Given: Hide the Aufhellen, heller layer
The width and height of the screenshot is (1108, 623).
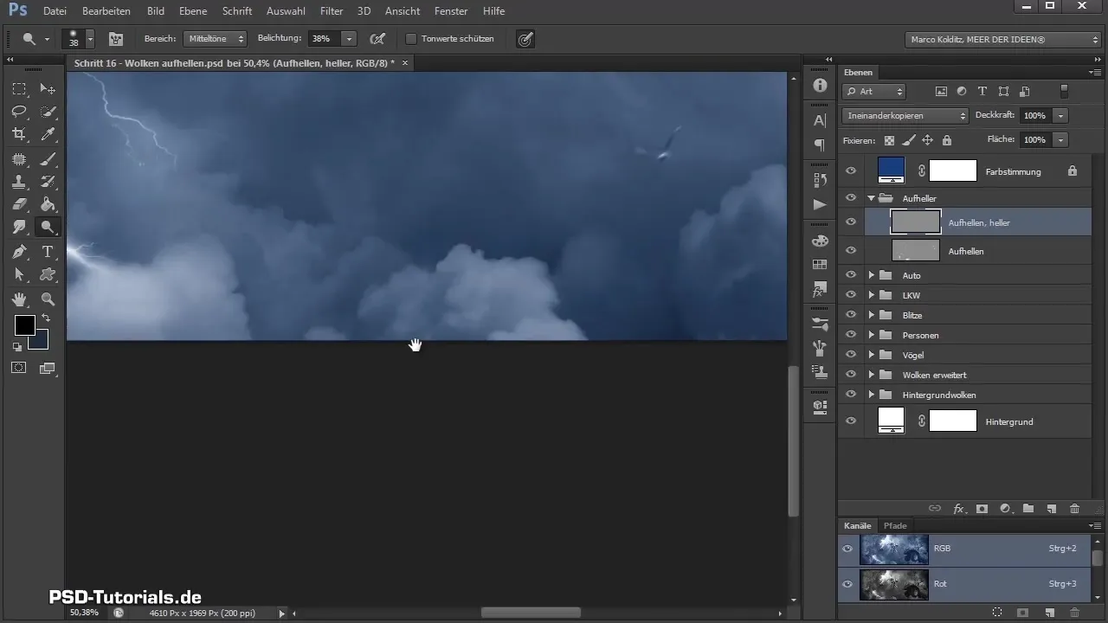Looking at the screenshot, I should [851, 222].
